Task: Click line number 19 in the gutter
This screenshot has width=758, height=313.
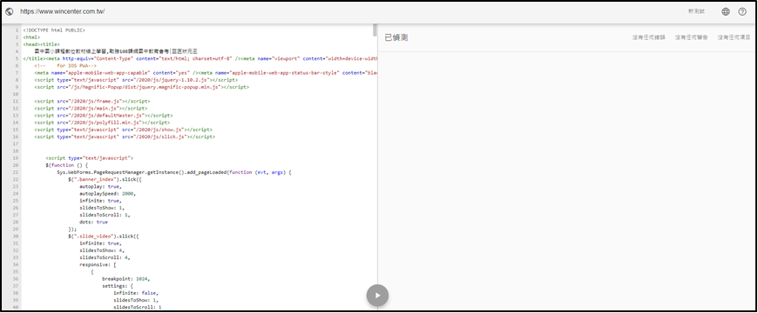Action: click(x=16, y=157)
